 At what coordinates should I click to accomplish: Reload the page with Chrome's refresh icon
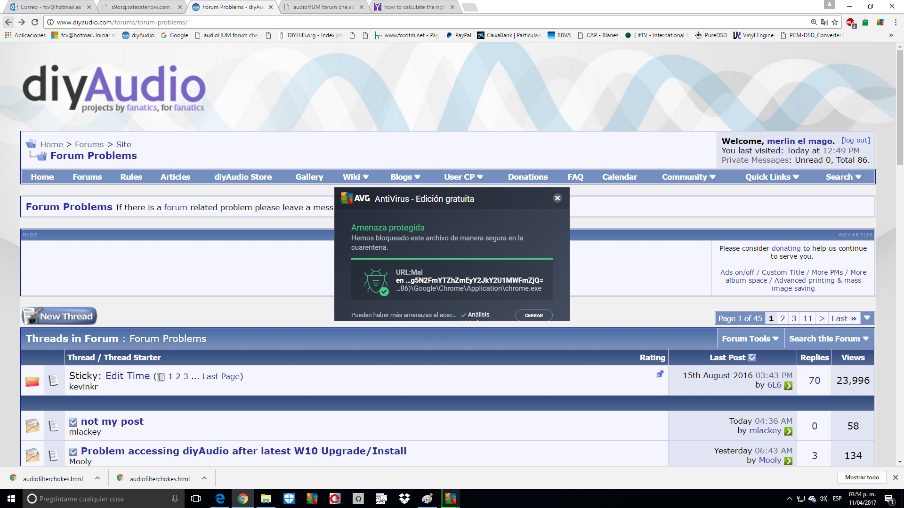pyautogui.click(x=35, y=22)
